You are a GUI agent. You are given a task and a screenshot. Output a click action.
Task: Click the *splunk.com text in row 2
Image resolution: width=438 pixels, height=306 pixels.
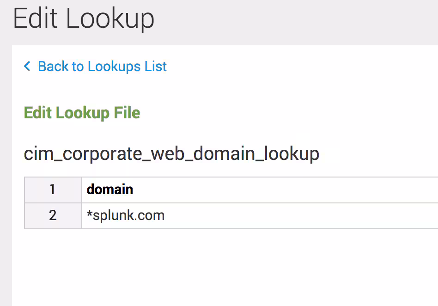click(x=126, y=215)
